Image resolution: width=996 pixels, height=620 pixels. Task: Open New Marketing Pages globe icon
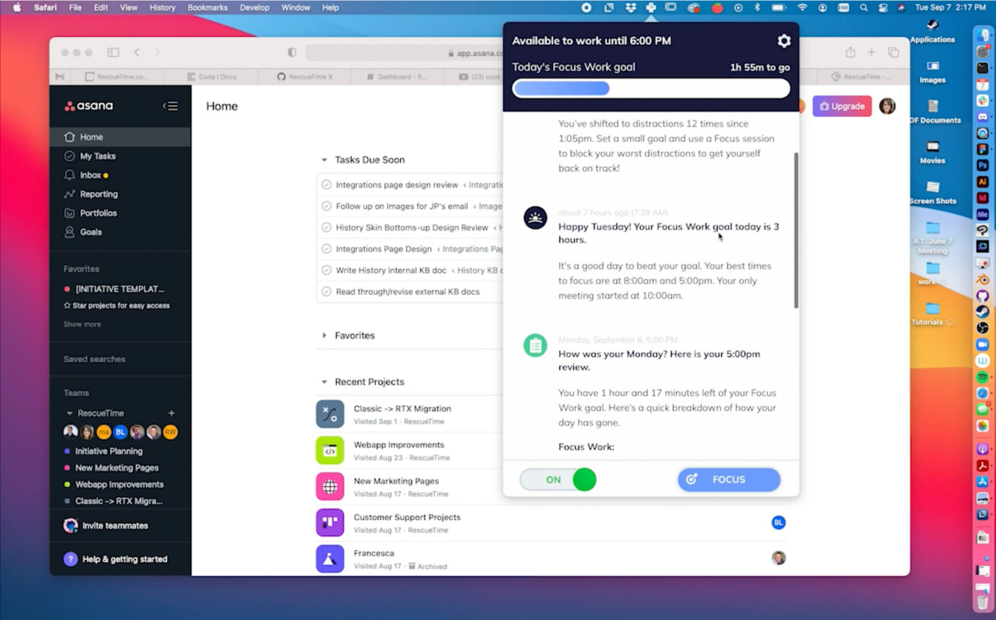point(330,487)
